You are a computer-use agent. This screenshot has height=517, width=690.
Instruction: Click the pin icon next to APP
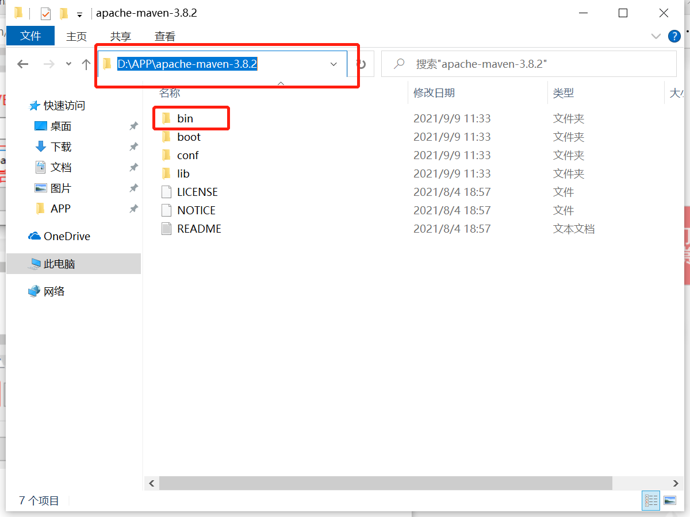[133, 209]
